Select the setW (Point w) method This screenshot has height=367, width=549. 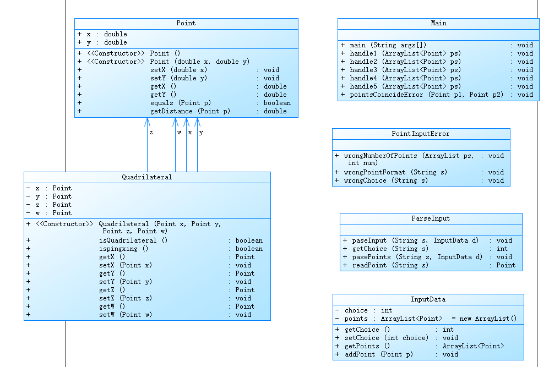pos(139,315)
